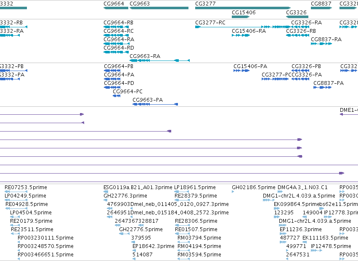358x261 pixels.
Task: Select EST label RP003230111.5prime
Action: tap(46, 238)
